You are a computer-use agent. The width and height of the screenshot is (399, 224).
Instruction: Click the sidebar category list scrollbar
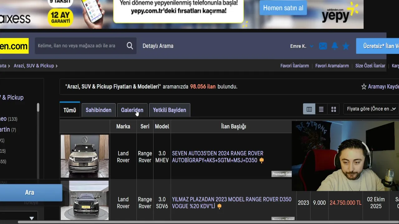click(38, 107)
